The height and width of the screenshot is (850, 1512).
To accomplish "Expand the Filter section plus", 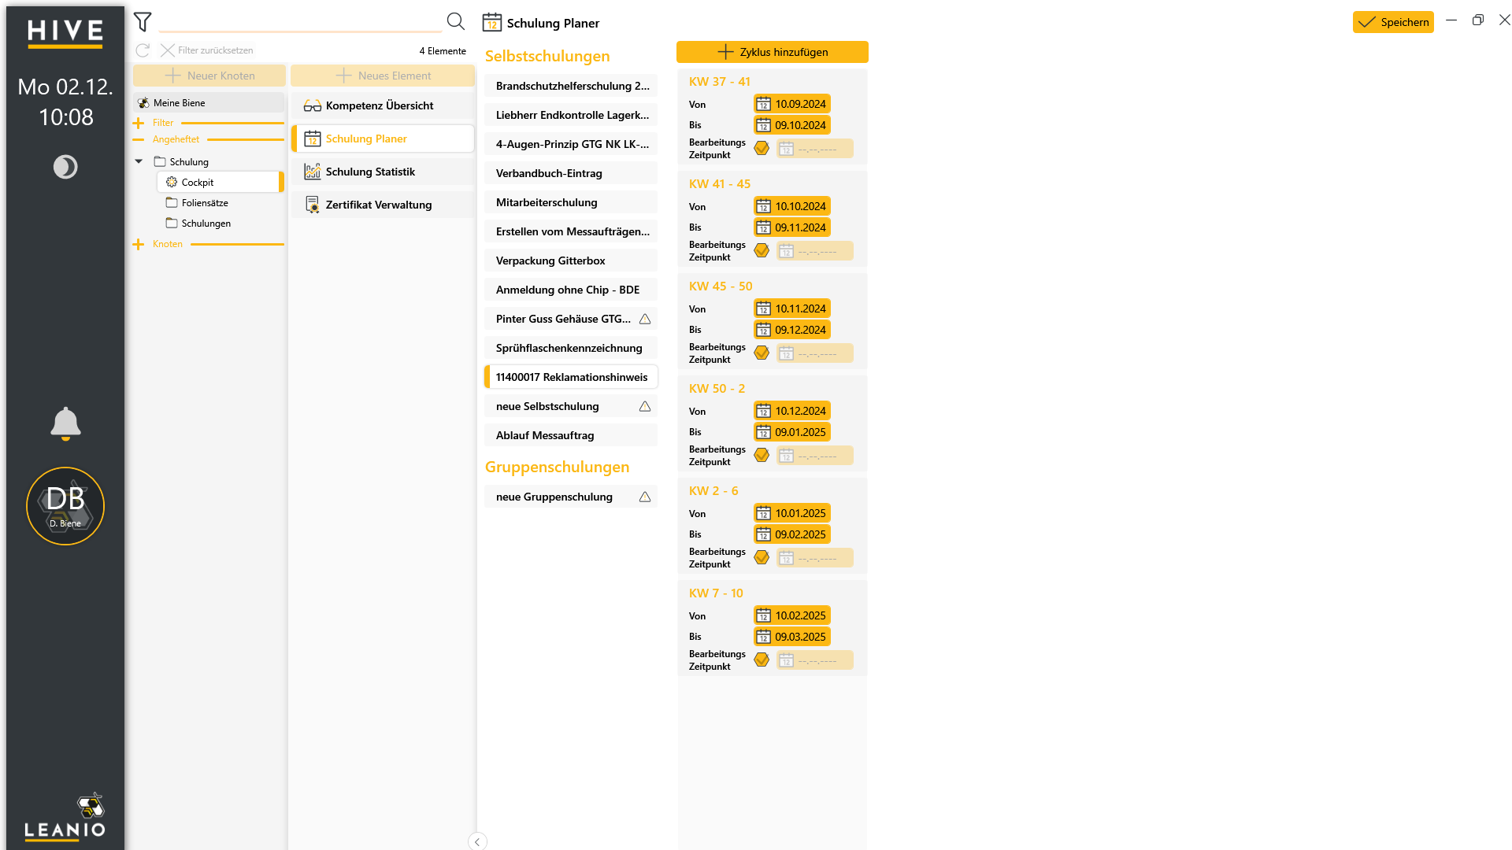I will (139, 123).
